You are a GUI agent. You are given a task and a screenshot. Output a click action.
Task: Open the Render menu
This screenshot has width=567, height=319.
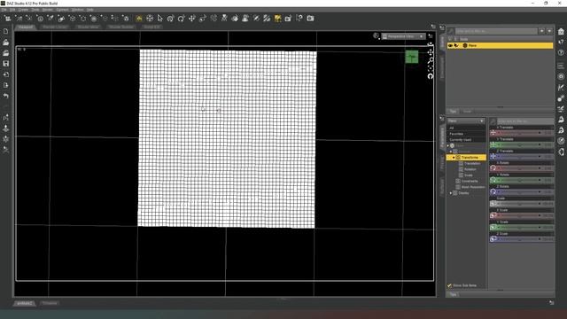(47, 10)
